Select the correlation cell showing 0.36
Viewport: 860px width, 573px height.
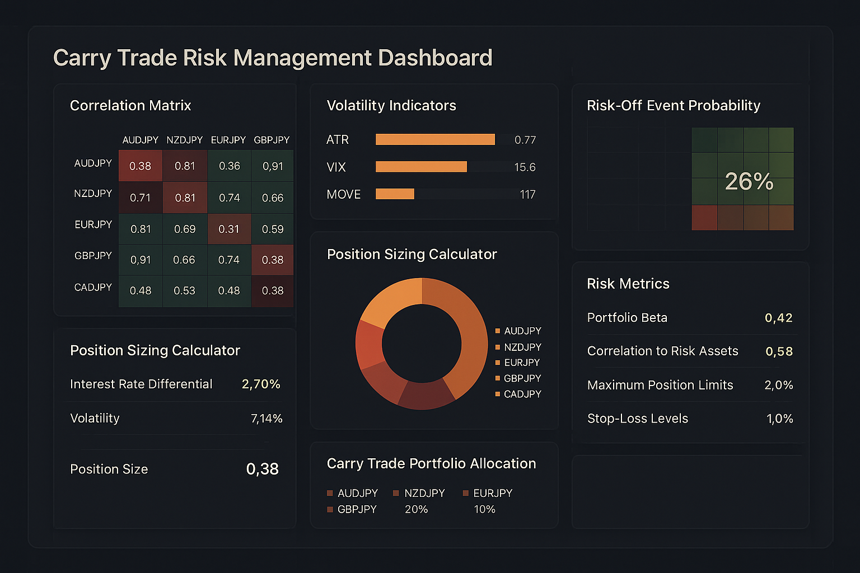click(x=229, y=166)
